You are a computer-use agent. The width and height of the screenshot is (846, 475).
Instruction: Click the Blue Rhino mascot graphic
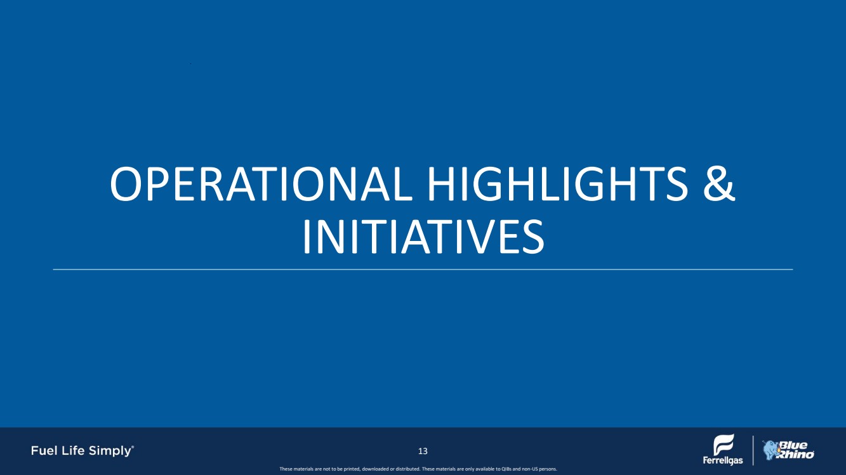pos(770,451)
